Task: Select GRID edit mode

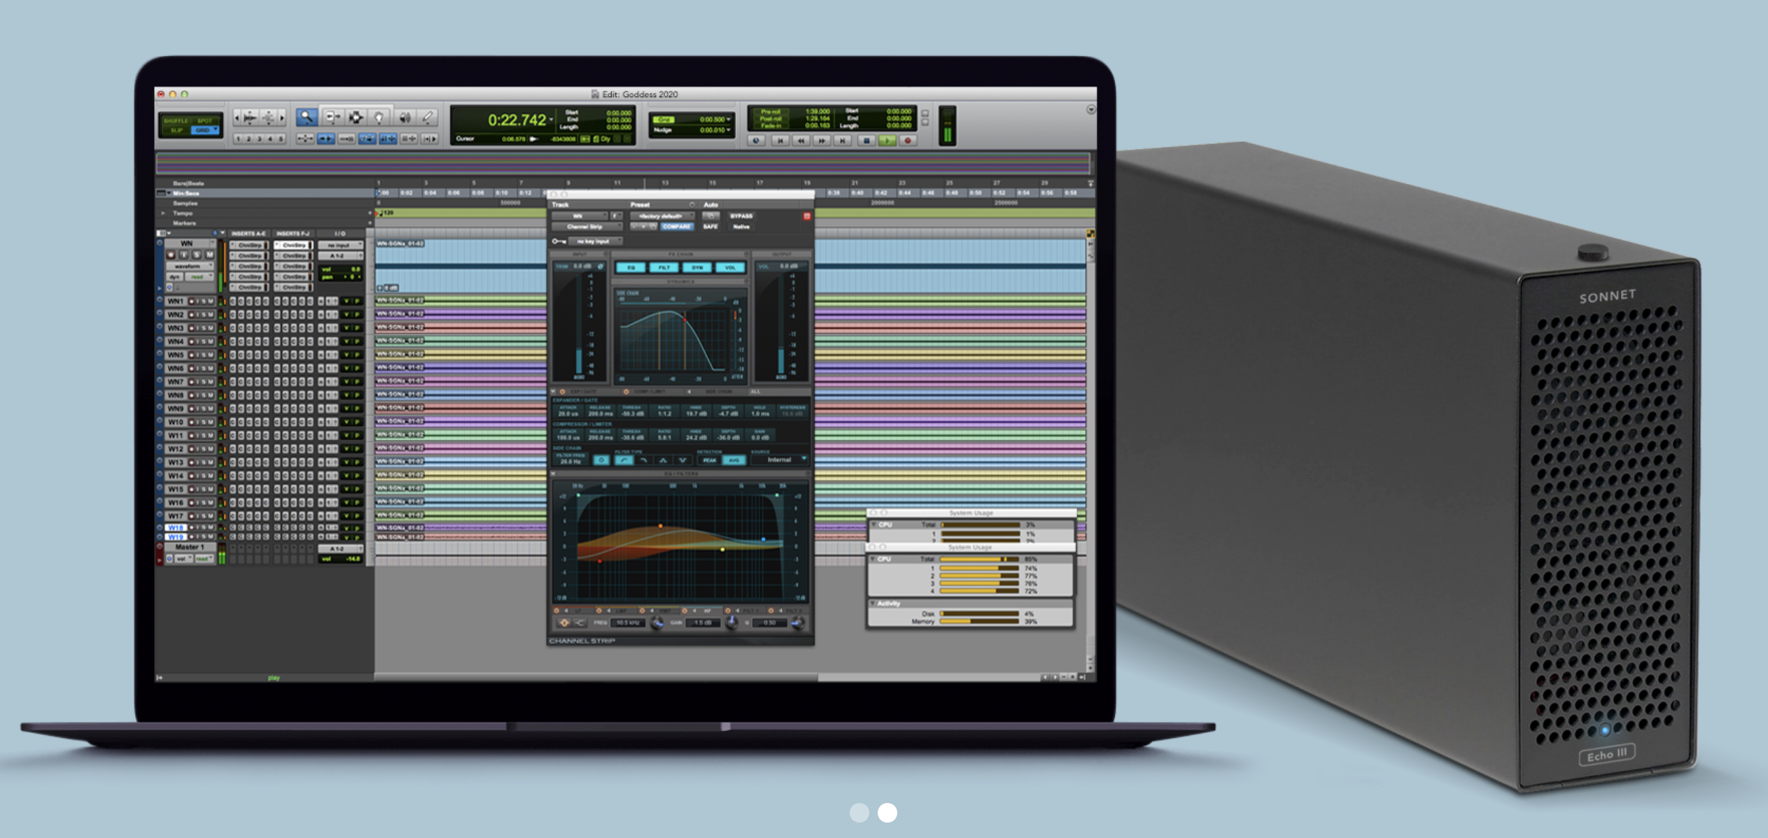Action: point(204,130)
